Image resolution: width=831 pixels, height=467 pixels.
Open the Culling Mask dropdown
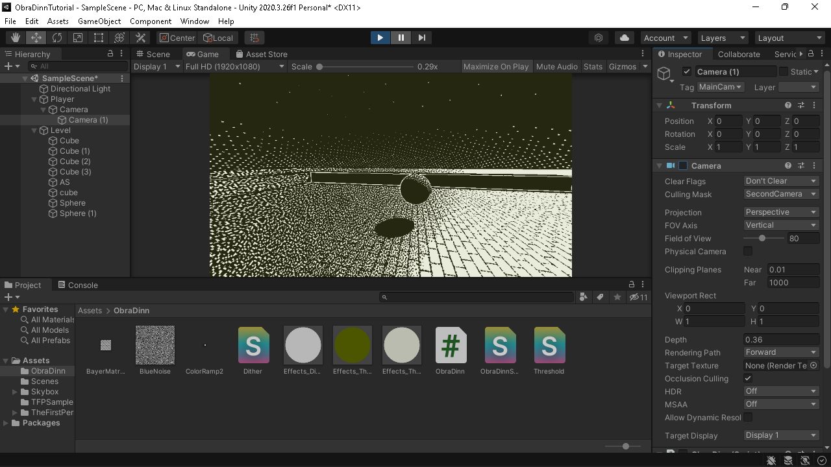point(781,194)
